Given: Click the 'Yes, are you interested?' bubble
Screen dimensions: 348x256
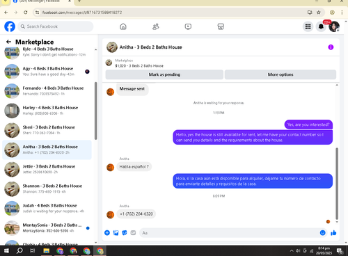Looking at the screenshot, I should pos(308,125).
